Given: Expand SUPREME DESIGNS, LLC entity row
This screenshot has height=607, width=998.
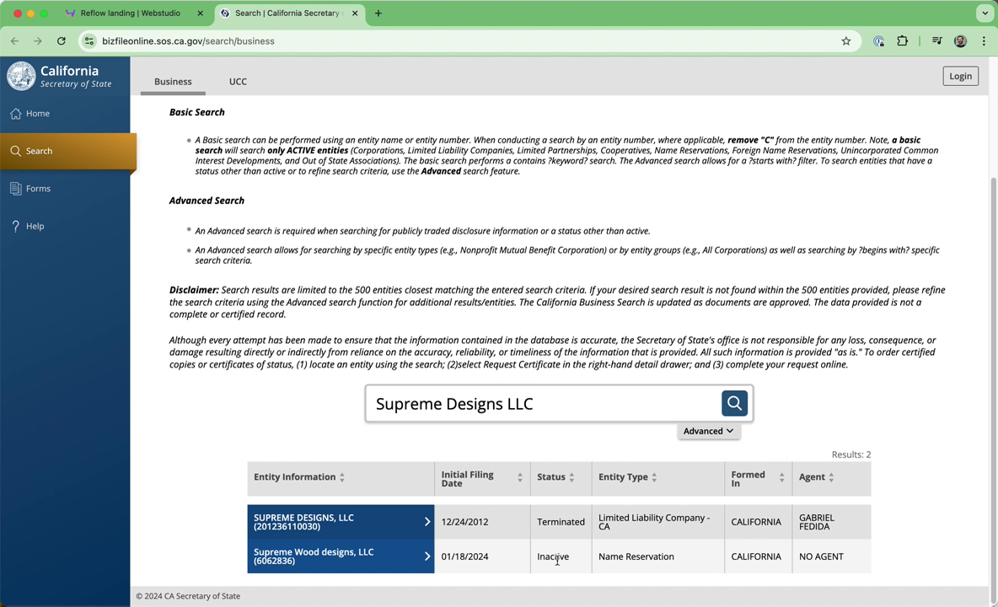Looking at the screenshot, I should tap(341, 522).
